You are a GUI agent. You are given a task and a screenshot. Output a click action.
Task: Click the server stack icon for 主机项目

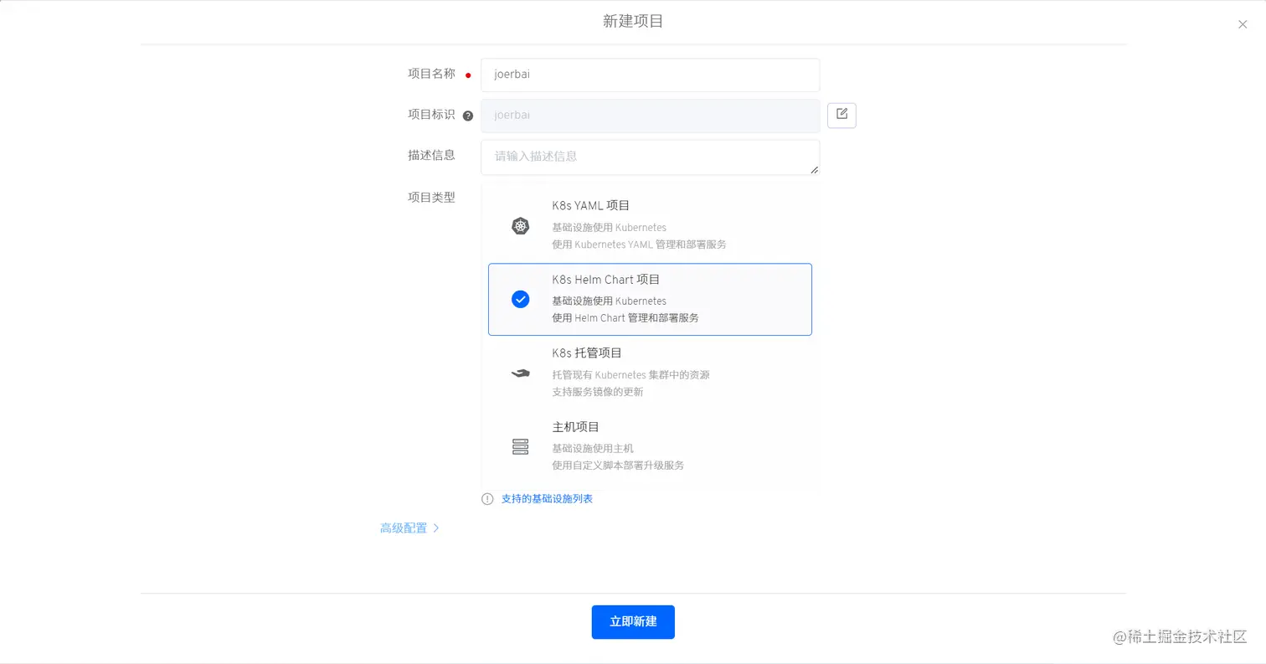point(521,446)
